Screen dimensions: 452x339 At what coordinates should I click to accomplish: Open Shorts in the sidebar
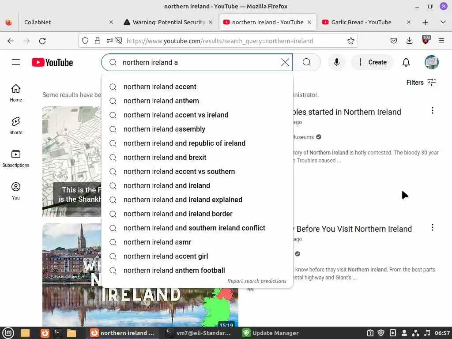coord(16,126)
